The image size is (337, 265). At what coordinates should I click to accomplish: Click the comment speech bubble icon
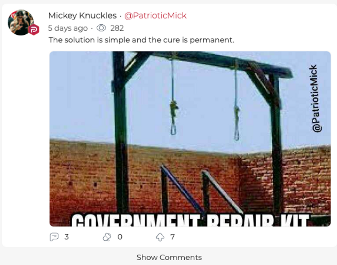click(x=54, y=237)
